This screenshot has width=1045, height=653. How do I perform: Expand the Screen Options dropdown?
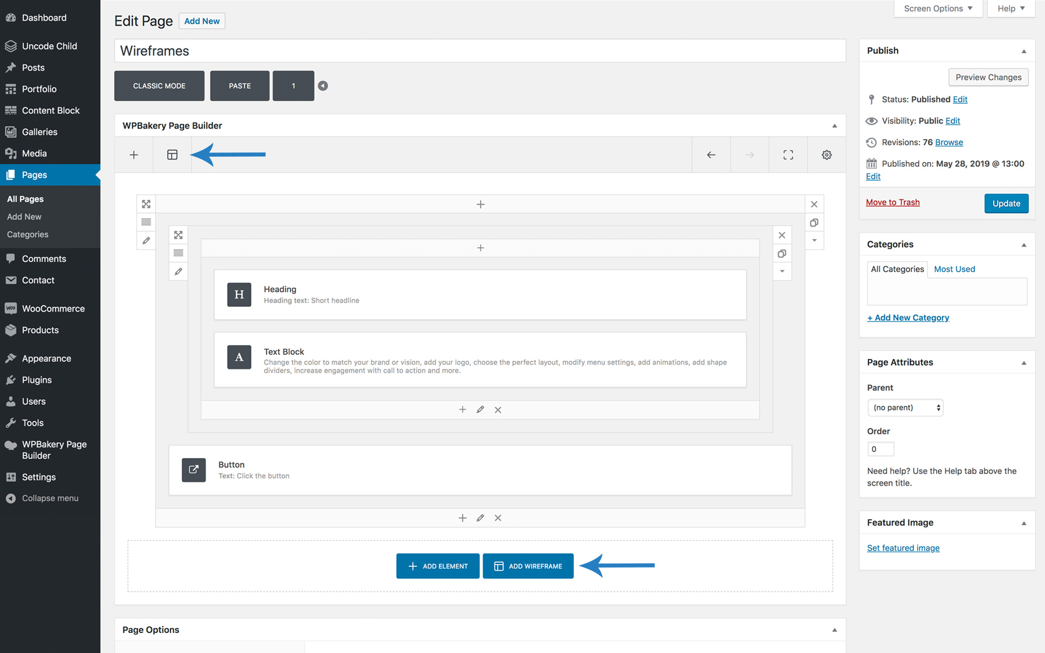point(938,9)
